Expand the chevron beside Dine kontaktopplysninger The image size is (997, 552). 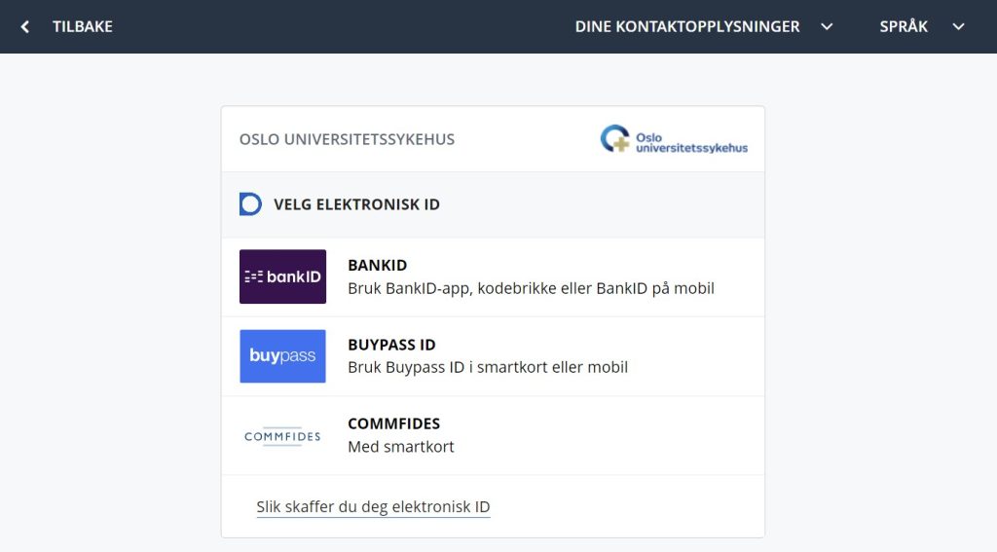pos(827,27)
